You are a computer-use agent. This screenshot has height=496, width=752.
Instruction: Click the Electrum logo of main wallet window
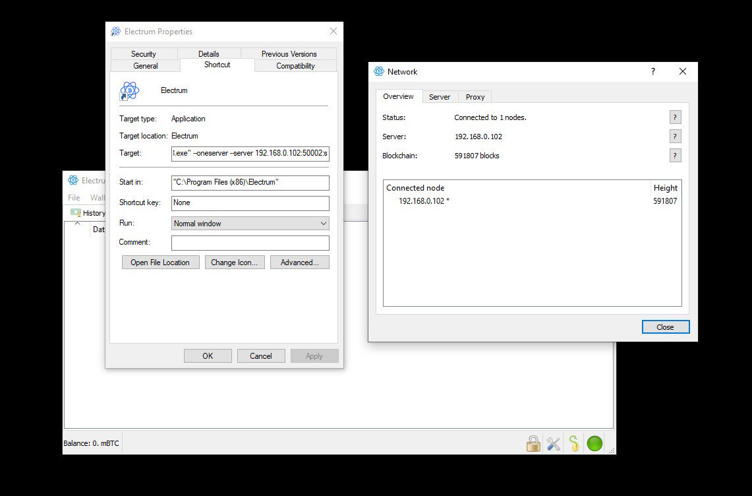(x=73, y=180)
